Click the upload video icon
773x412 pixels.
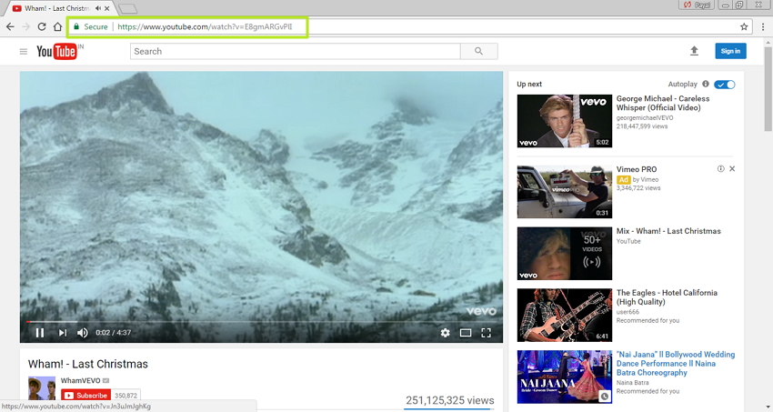pos(695,52)
